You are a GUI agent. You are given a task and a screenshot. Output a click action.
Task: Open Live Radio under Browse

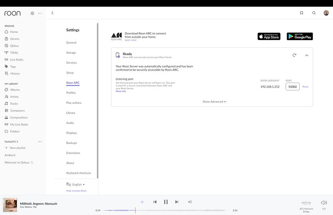tap(14, 59)
